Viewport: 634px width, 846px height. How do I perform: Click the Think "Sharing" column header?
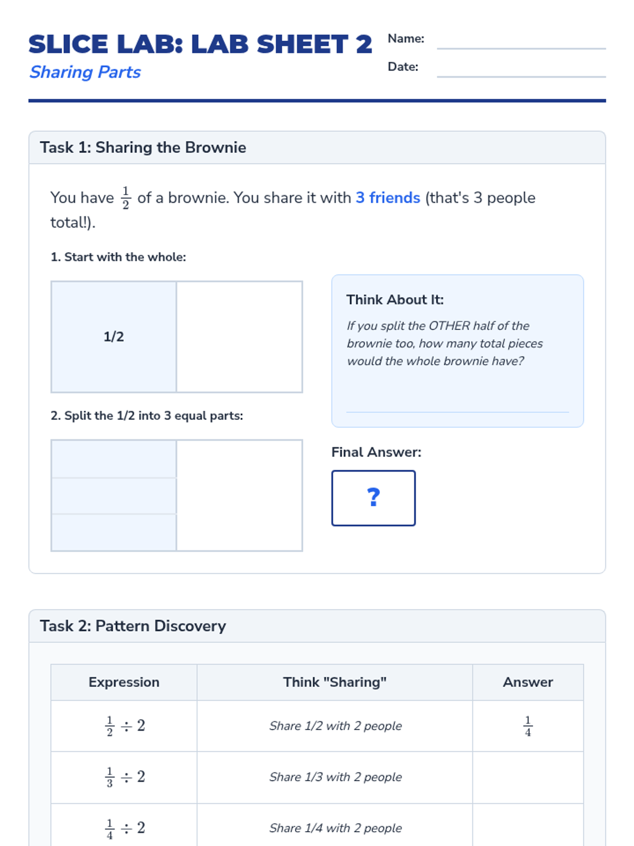tap(335, 682)
